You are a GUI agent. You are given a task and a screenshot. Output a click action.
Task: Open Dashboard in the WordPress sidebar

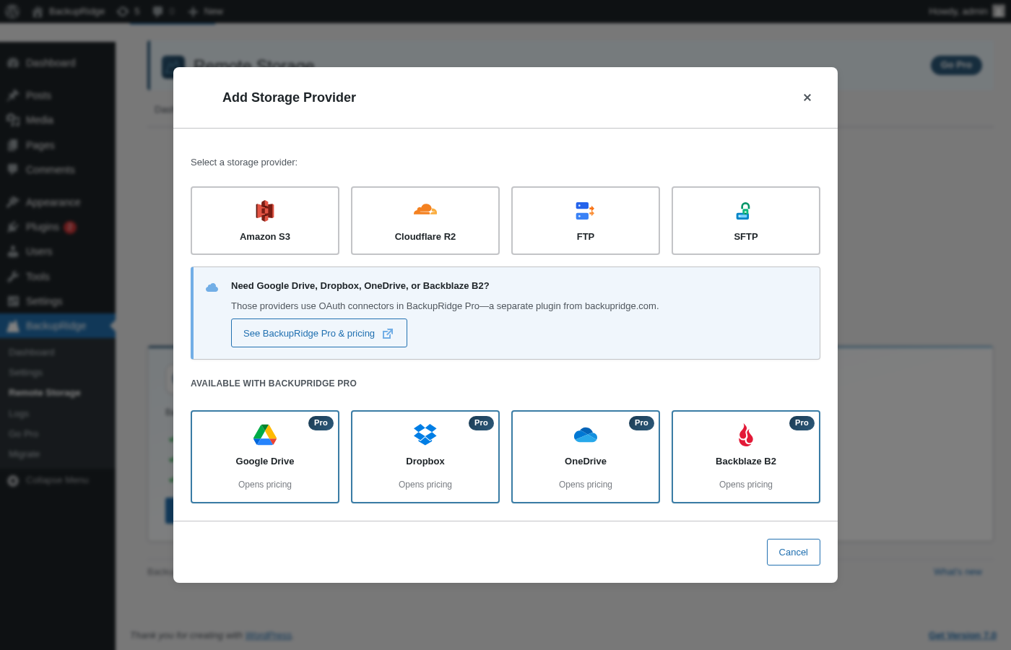[x=58, y=63]
